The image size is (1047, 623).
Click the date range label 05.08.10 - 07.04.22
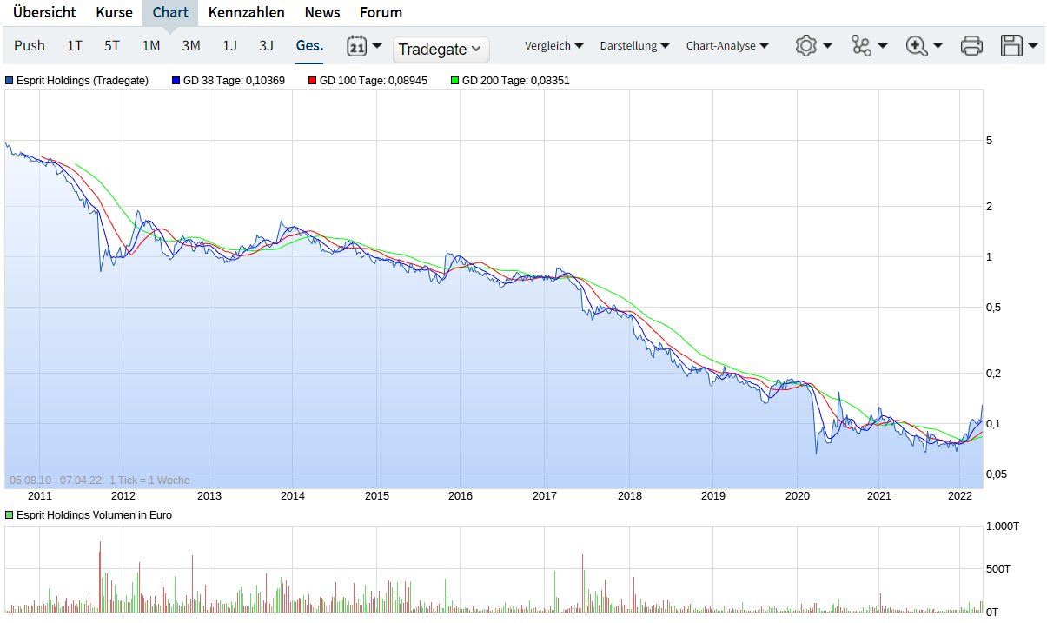(x=54, y=479)
